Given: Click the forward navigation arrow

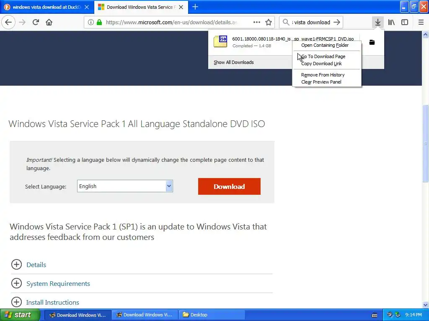Looking at the screenshot, I should [22, 22].
